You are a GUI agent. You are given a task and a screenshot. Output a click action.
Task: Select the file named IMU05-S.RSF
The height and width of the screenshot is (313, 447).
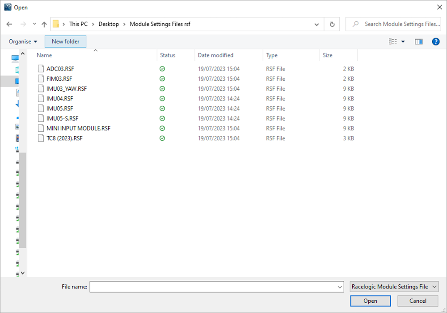62,119
